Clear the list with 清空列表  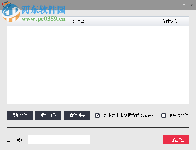click(x=77, y=115)
